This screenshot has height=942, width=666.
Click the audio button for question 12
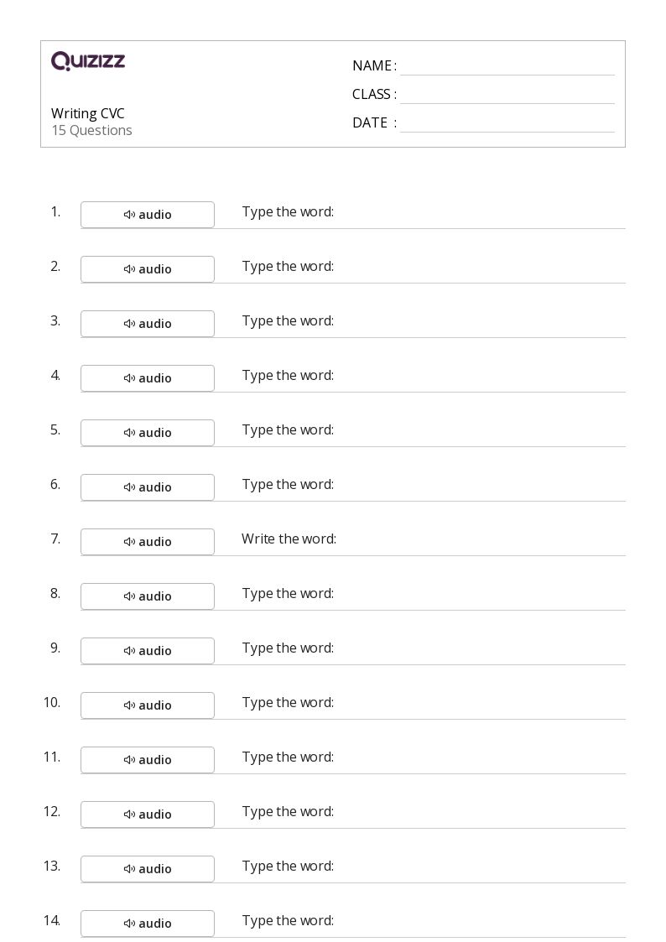(148, 814)
